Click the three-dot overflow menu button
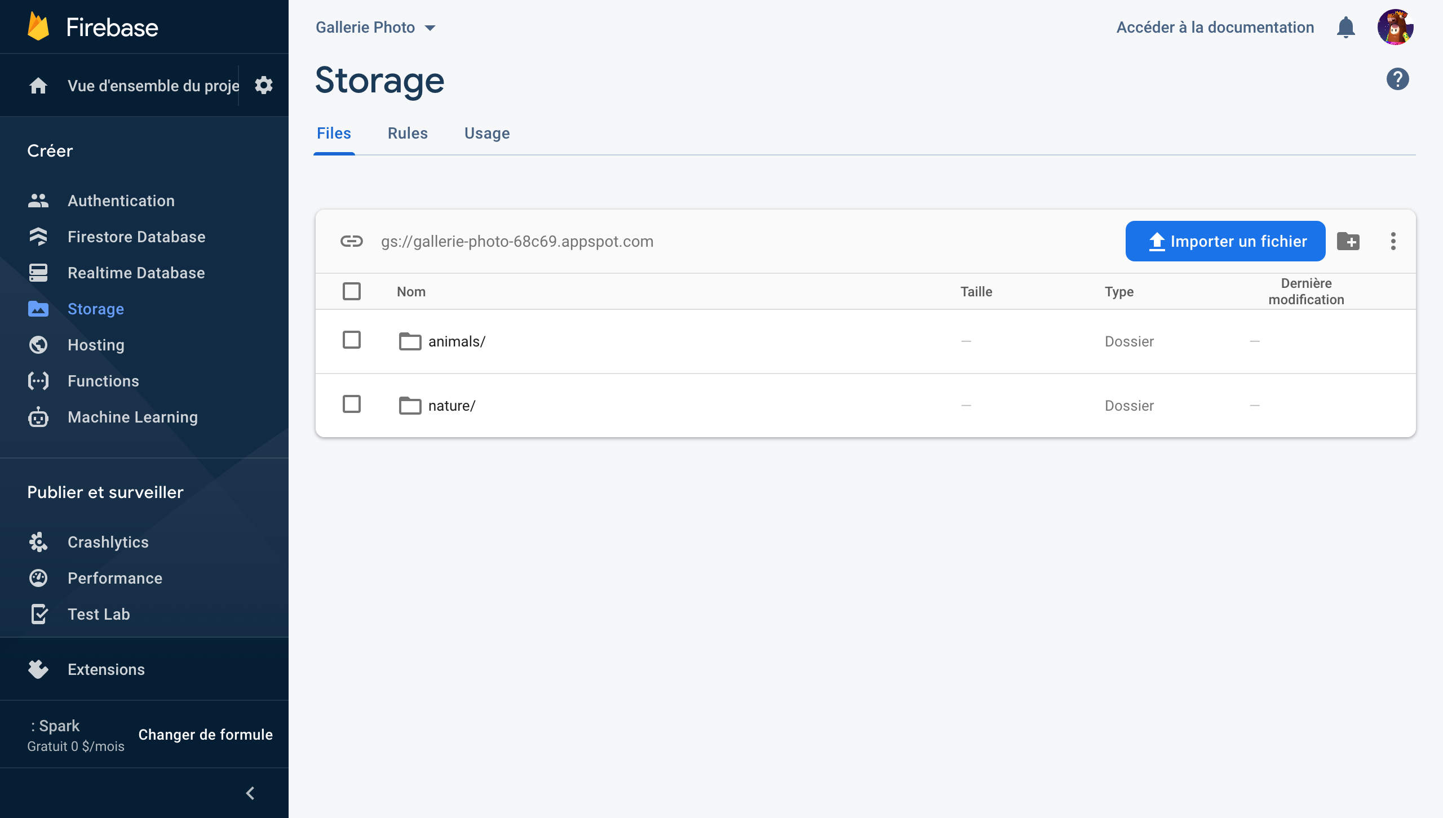Image resolution: width=1443 pixels, height=818 pixels. (1392, 241)
